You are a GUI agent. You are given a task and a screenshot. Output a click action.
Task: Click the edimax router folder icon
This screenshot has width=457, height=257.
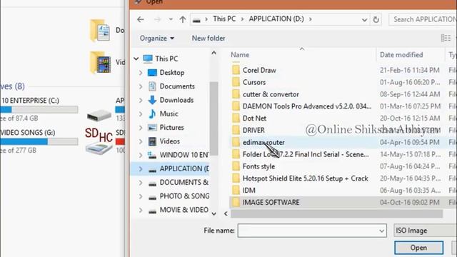[x=236, y=142]
